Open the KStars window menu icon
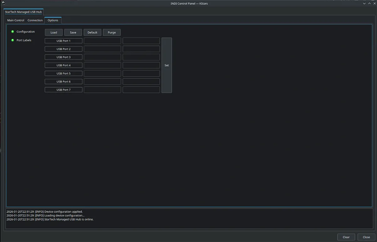The height and width of the screenshot is (242, 377). 4,3
